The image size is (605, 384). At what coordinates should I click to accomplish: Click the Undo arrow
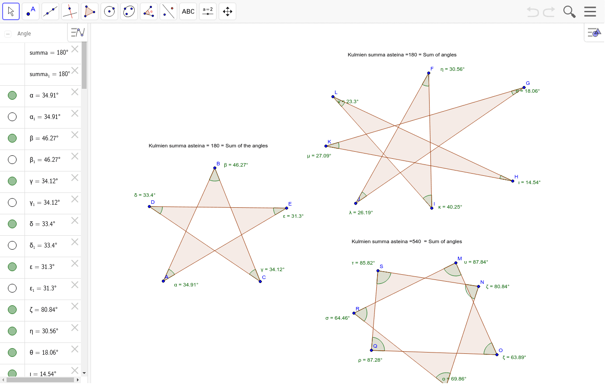pos(533,12)
